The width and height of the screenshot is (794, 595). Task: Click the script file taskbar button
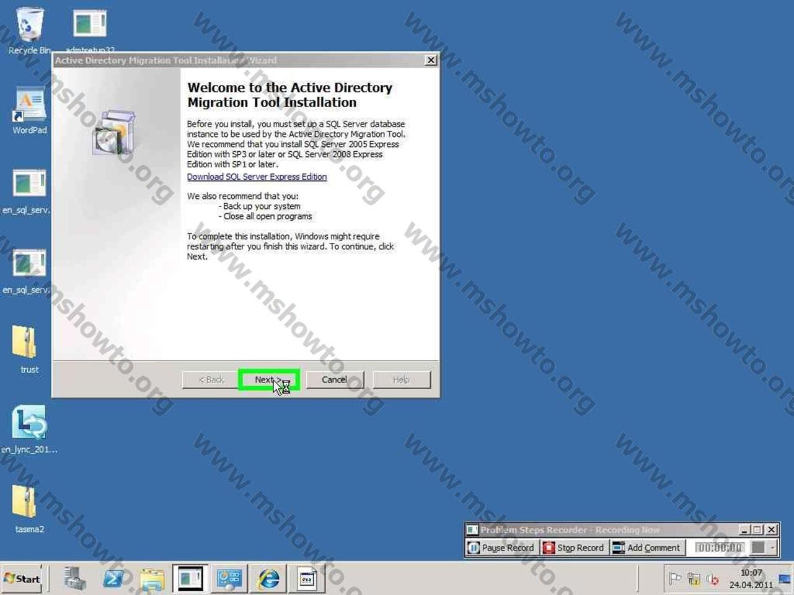click(307, 579)
